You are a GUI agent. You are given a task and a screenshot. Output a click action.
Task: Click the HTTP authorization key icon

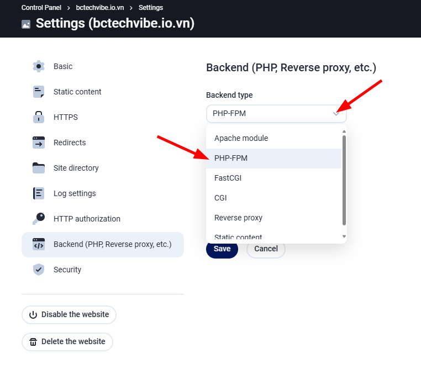[38, 219]
